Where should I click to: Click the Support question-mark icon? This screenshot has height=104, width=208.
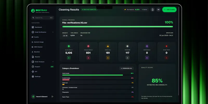(x=33, y=67)
